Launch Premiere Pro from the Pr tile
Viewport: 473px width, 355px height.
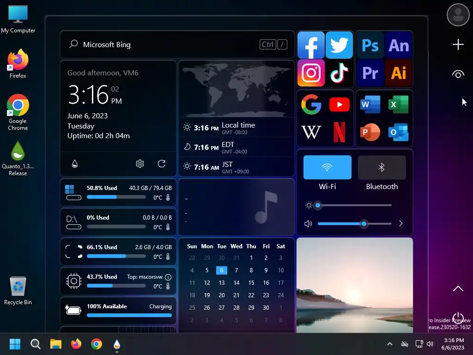click(370, 73)
